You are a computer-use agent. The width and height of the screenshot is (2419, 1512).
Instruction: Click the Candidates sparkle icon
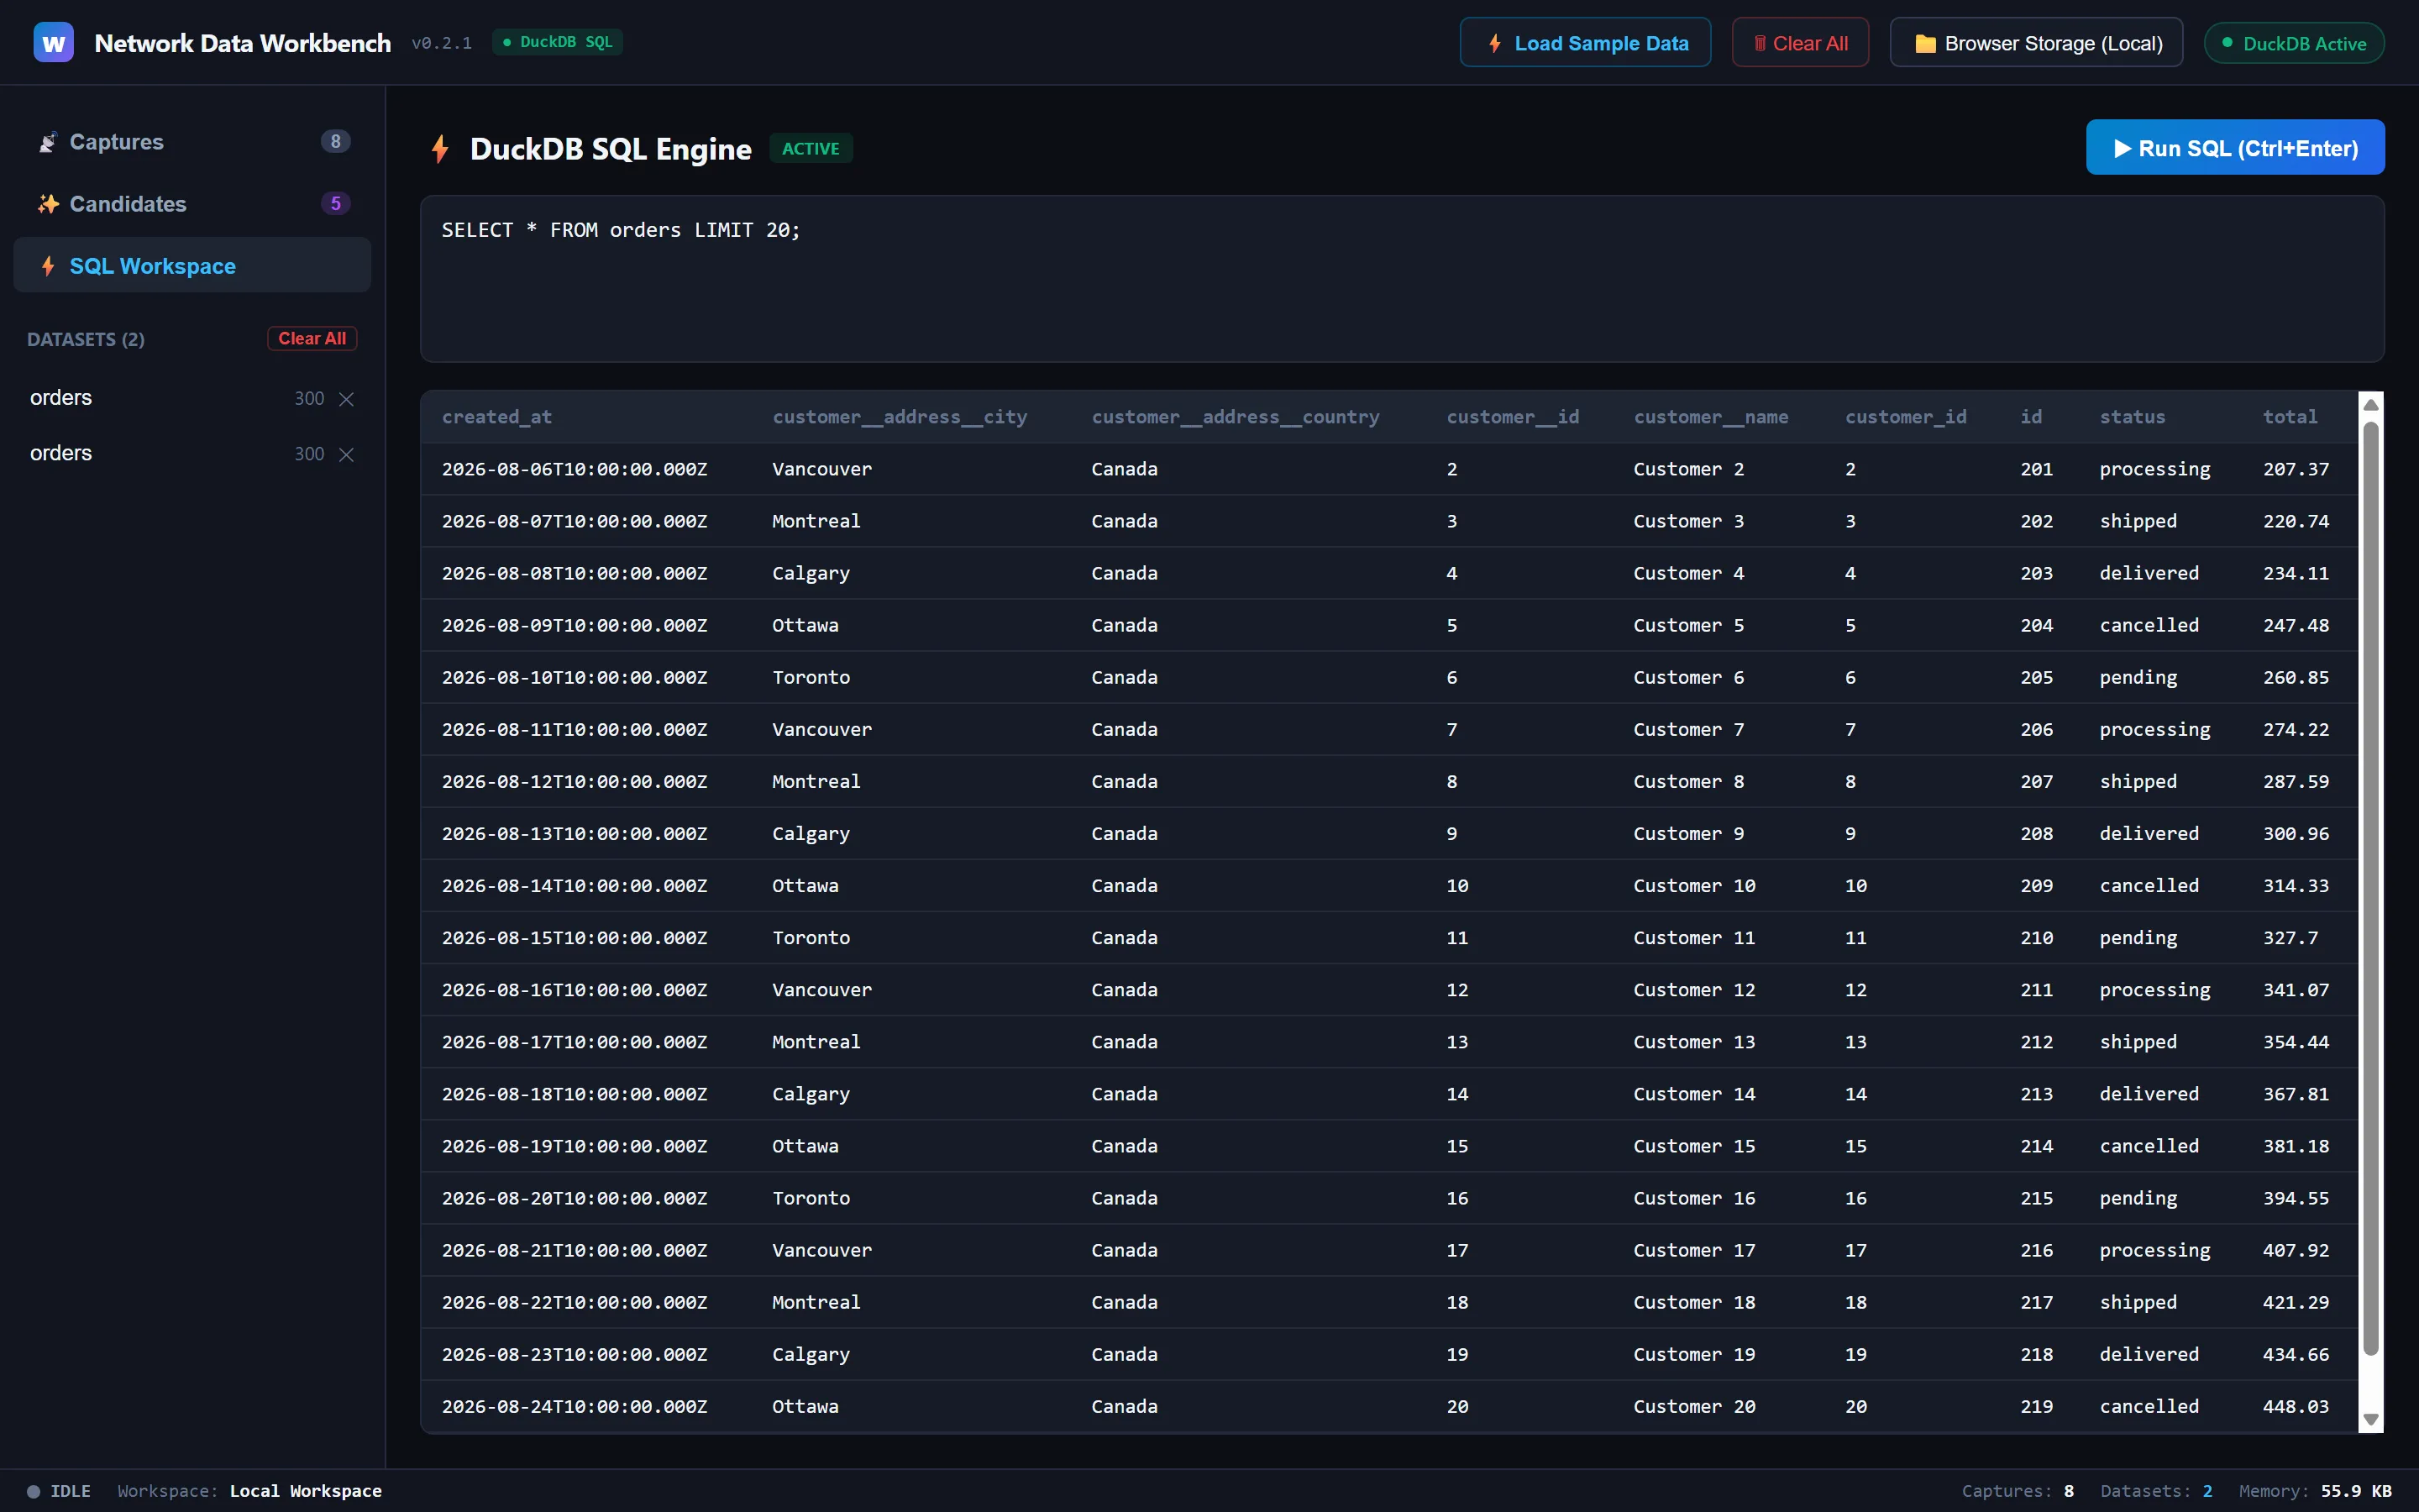(48, 204)
